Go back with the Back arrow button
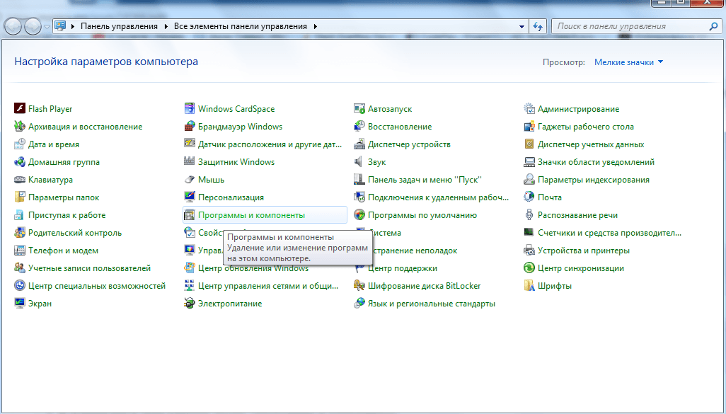Screen dimensions: 726x414 (13, 26)
